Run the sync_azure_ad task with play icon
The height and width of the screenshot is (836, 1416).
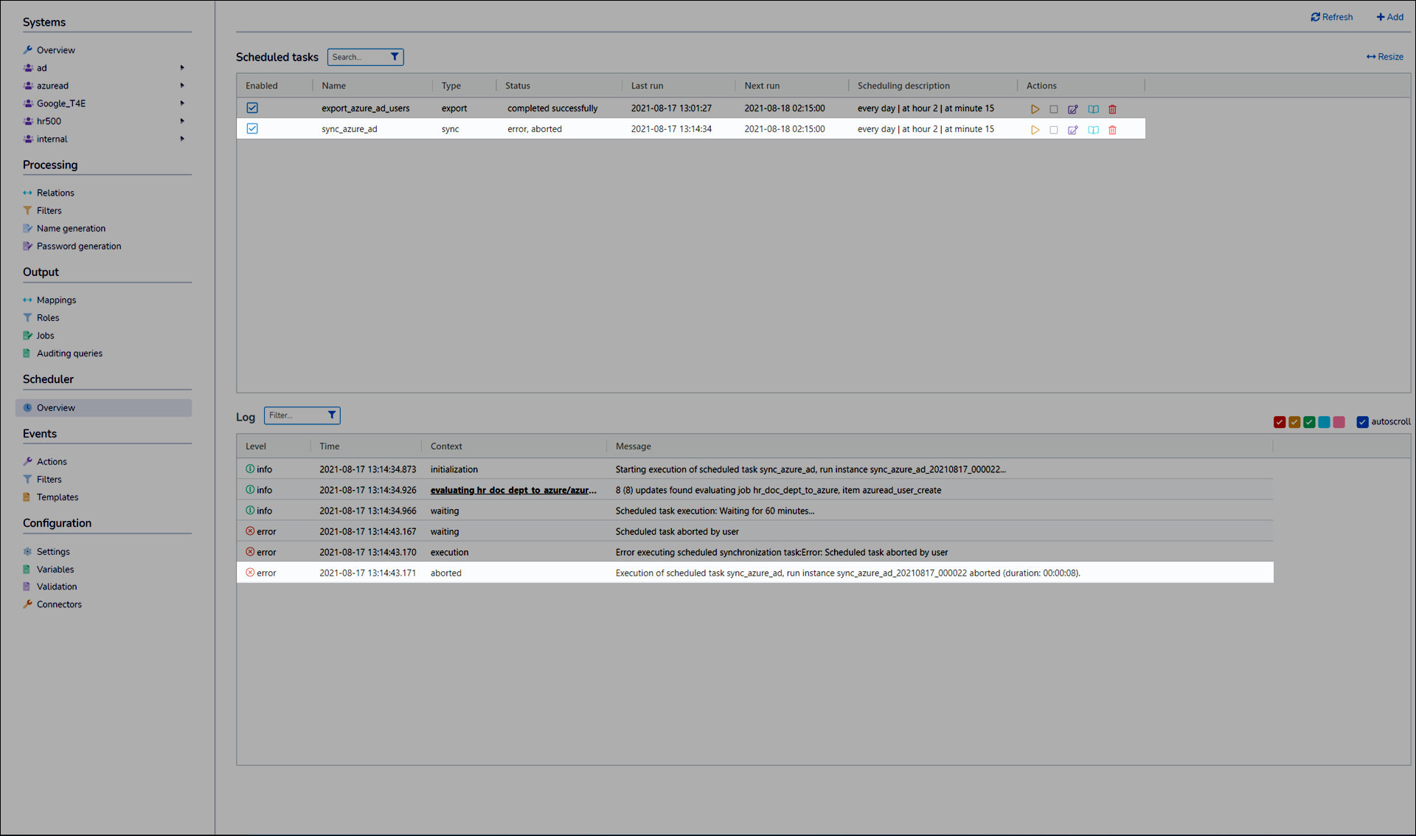[1035, 130]
